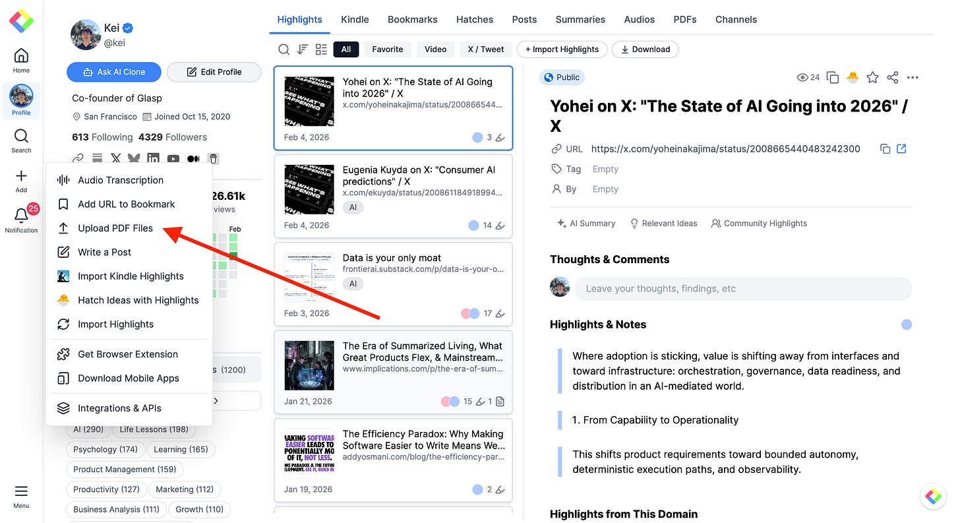Toggle the Video filter chip
The width and height of the screenshot is (960, 523).
pos(435,49)
